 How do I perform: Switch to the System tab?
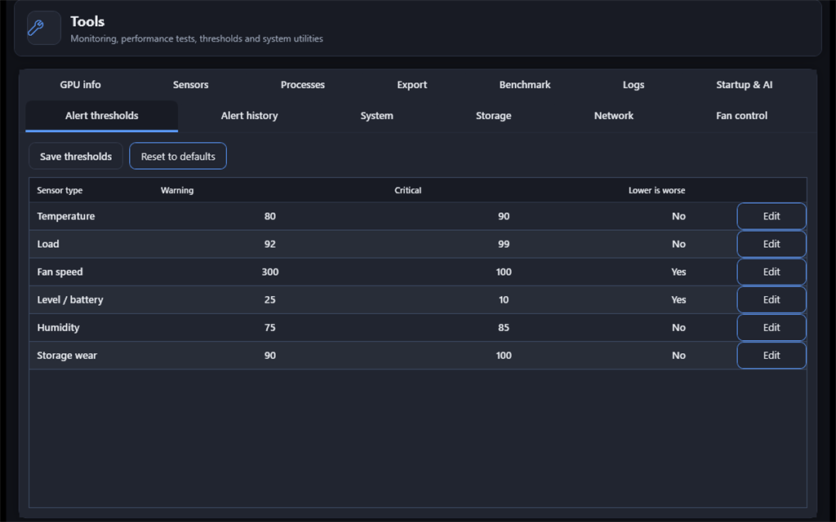pos(376,116)
